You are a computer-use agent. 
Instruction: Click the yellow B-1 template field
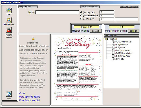(122, 27)
